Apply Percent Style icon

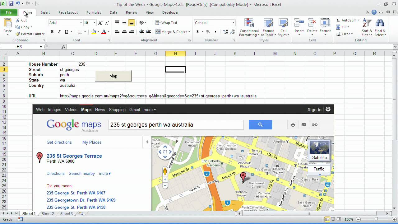[x=208, y=32]
